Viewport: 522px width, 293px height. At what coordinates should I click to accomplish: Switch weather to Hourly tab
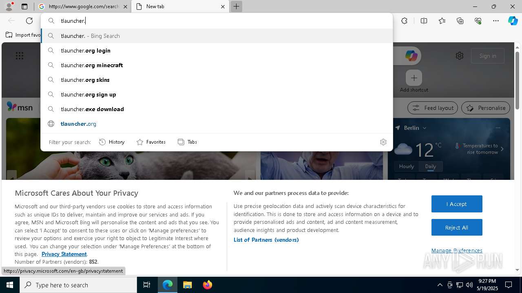pyautogui.click(x=407, y=166)
